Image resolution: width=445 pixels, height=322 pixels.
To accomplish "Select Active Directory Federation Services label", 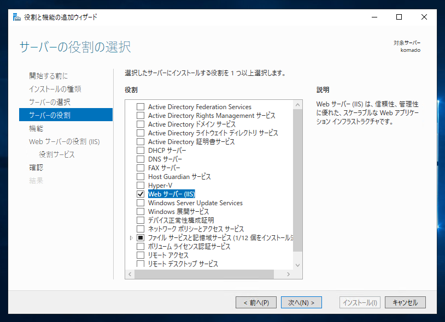I will tap(200, 107).
